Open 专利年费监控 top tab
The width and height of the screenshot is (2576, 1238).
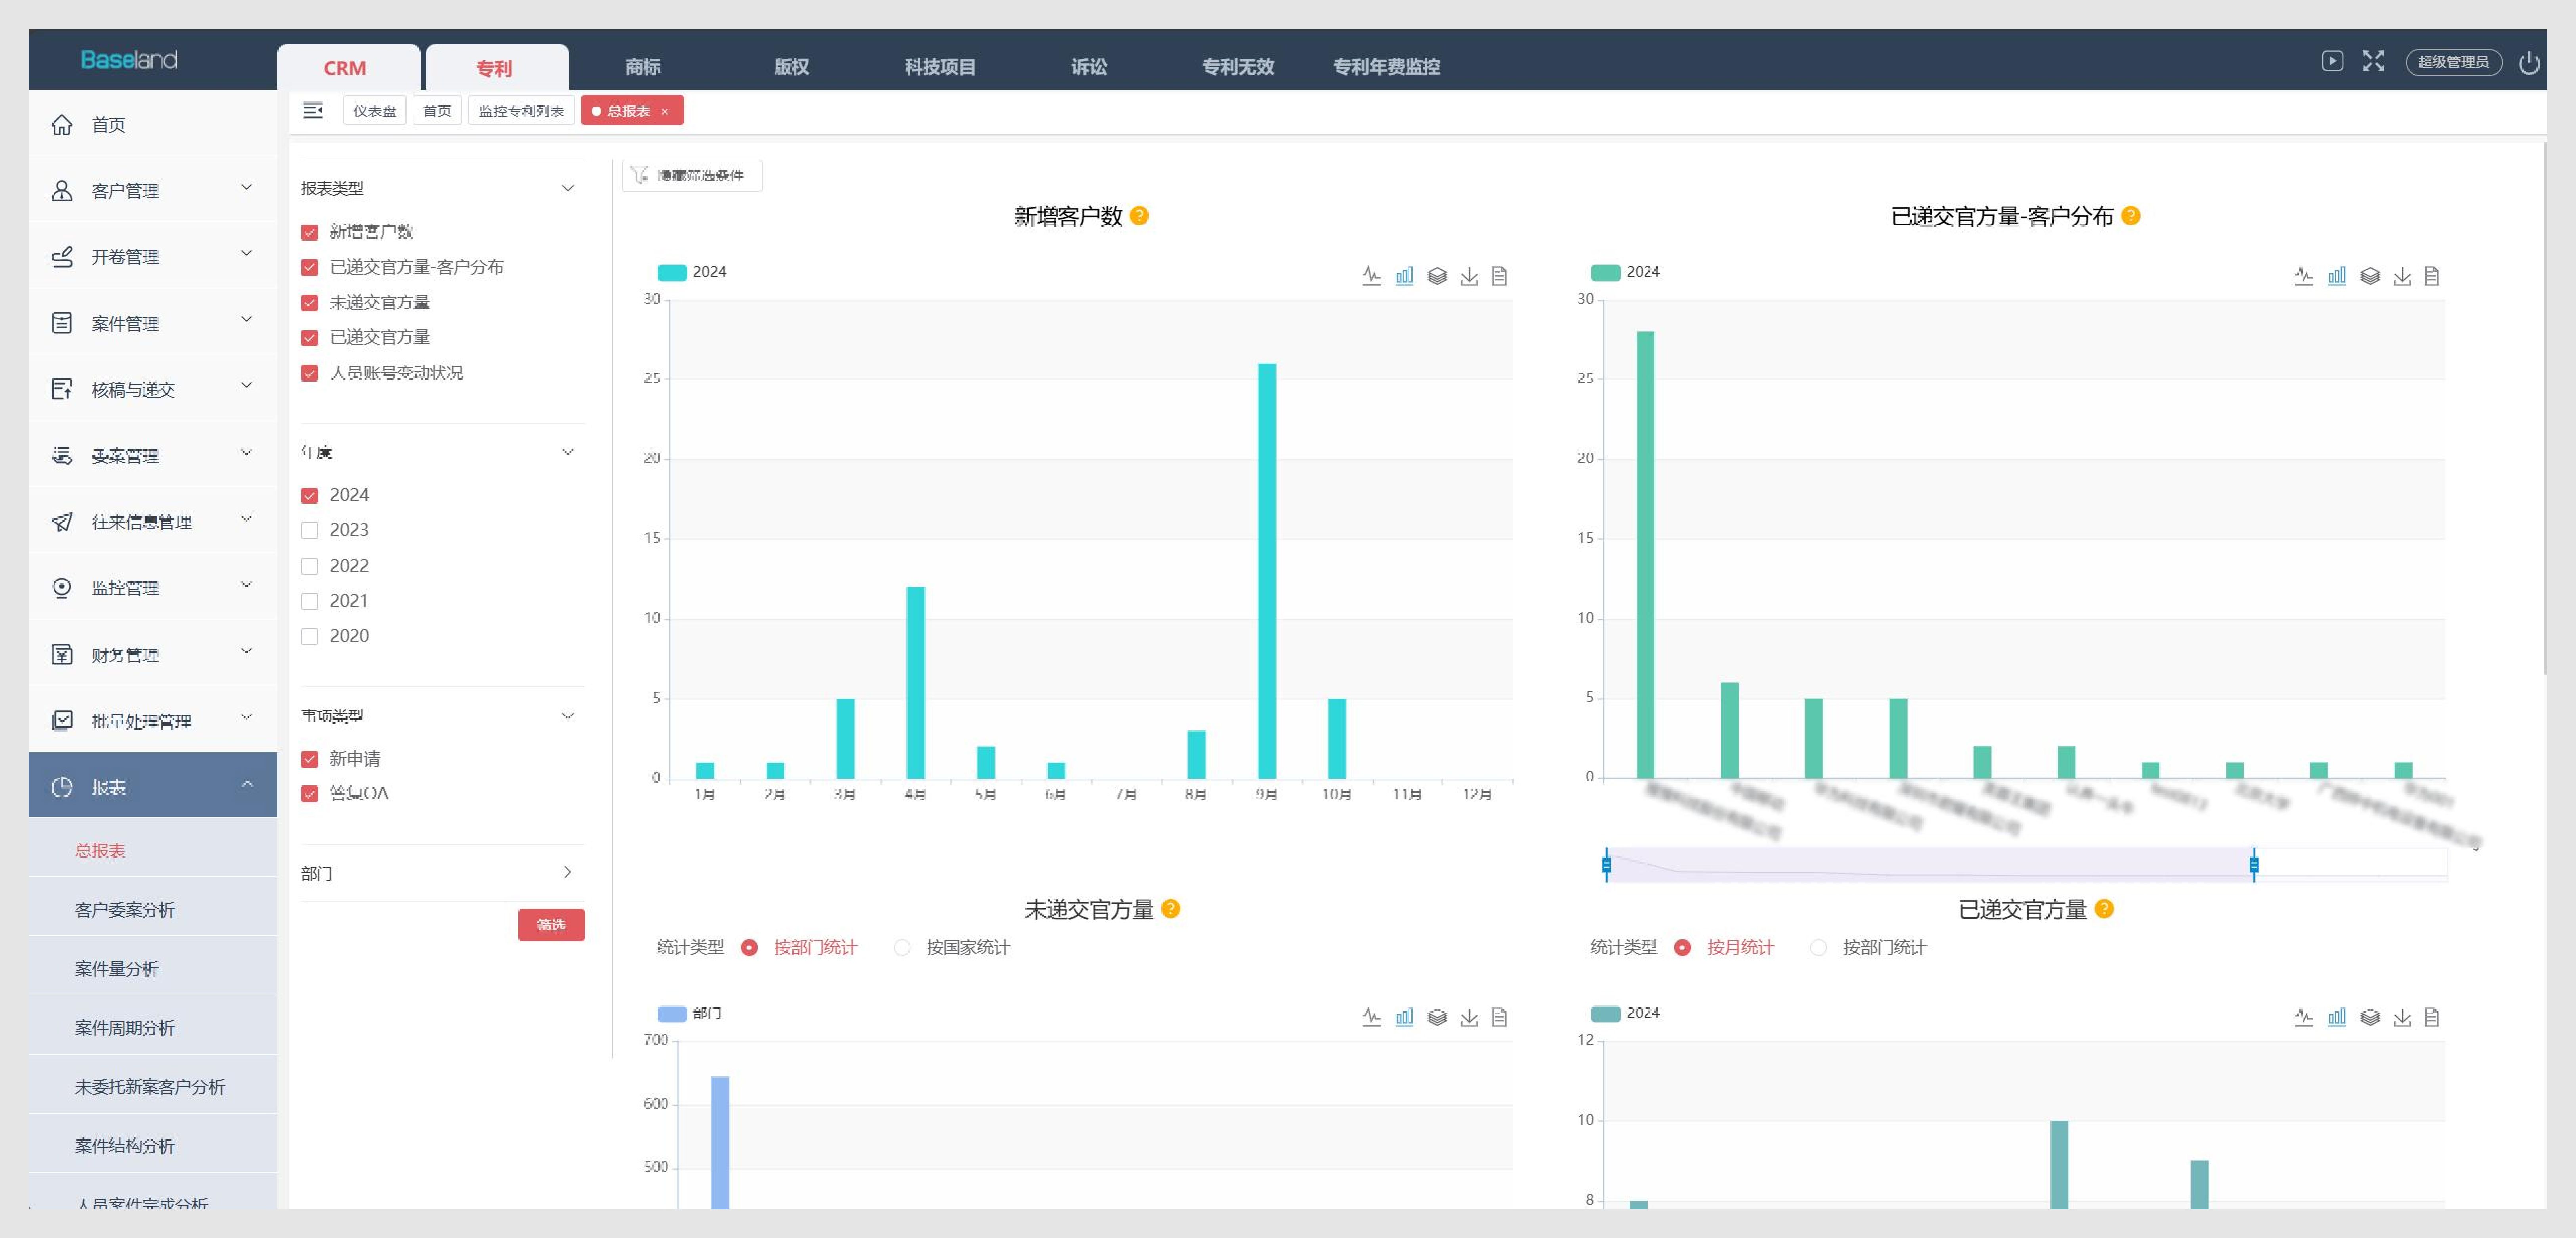pyautogui.click(x=1386, y=67)
